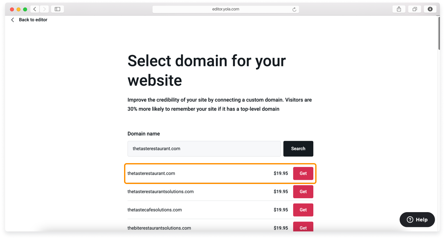
Task: Click the Search button
Action: click(298, 149)
